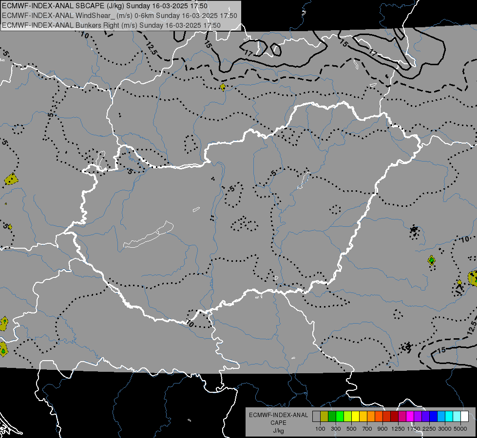The height and width of the screenshot is (438, 477).
Task: Click the 500 tick label in legend
Action: pos(351,429)
